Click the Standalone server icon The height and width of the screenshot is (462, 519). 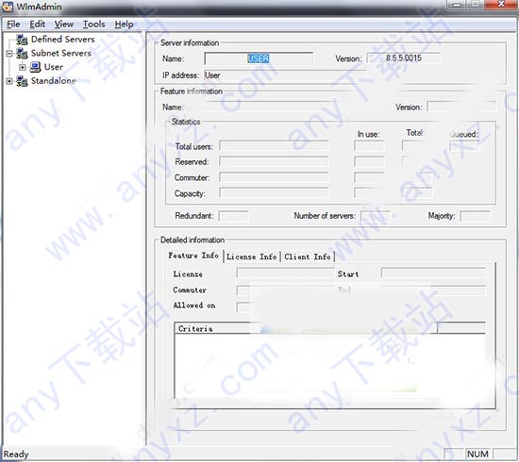(23, 81)
